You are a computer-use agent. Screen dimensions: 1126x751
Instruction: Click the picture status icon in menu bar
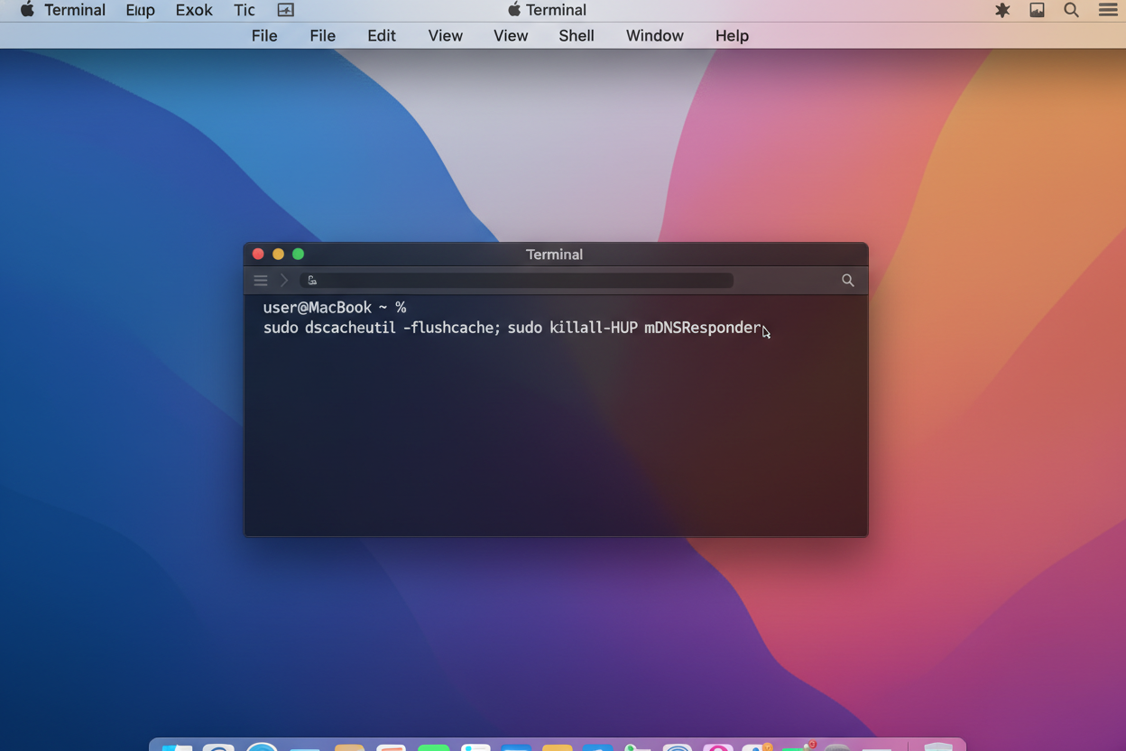point(1037,11)
